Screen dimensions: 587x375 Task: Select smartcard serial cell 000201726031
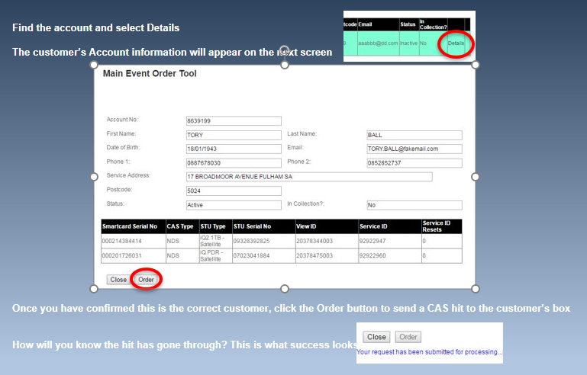coord(134,256)
